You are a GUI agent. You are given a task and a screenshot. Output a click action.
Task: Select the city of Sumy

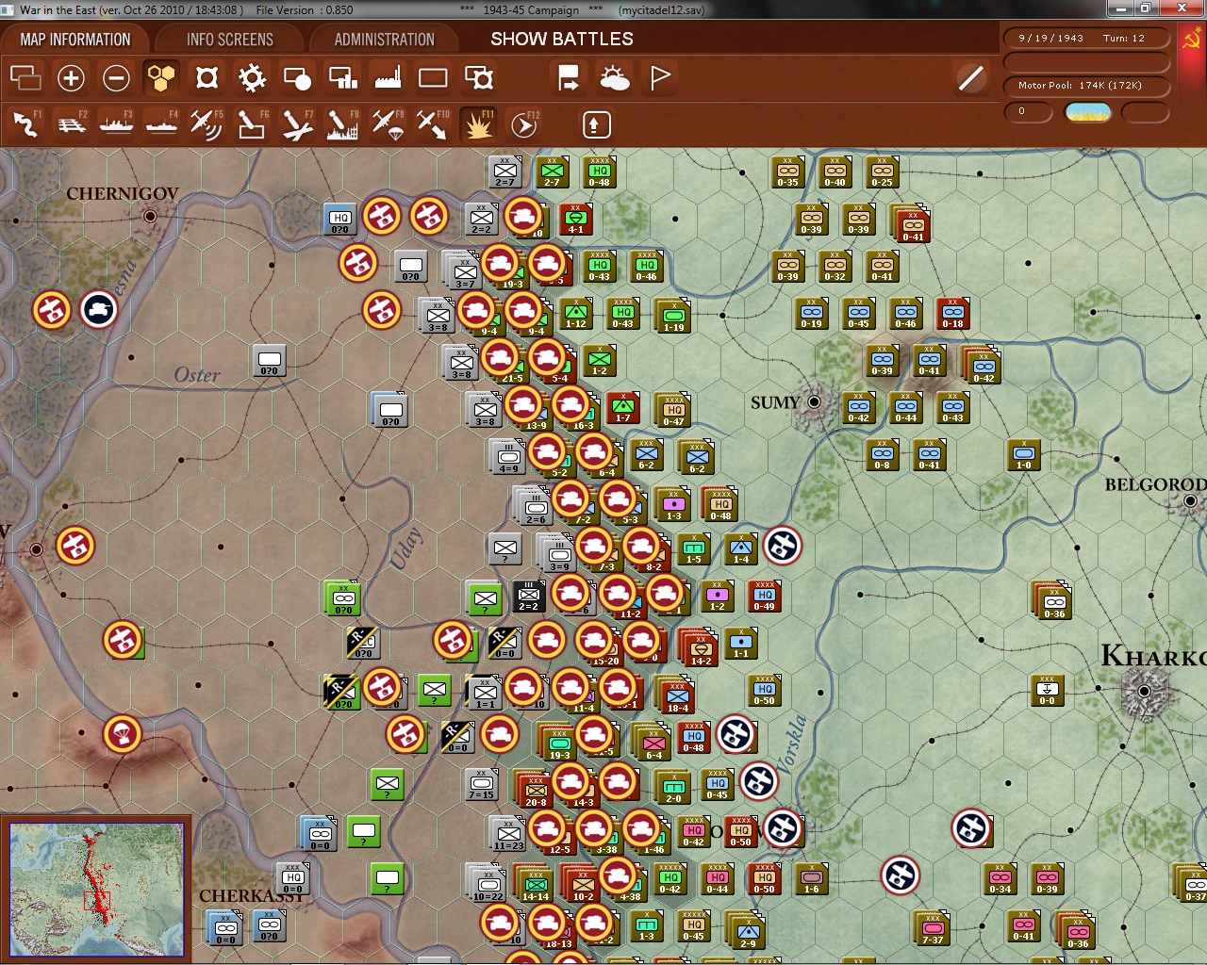[x=815, y=402]
